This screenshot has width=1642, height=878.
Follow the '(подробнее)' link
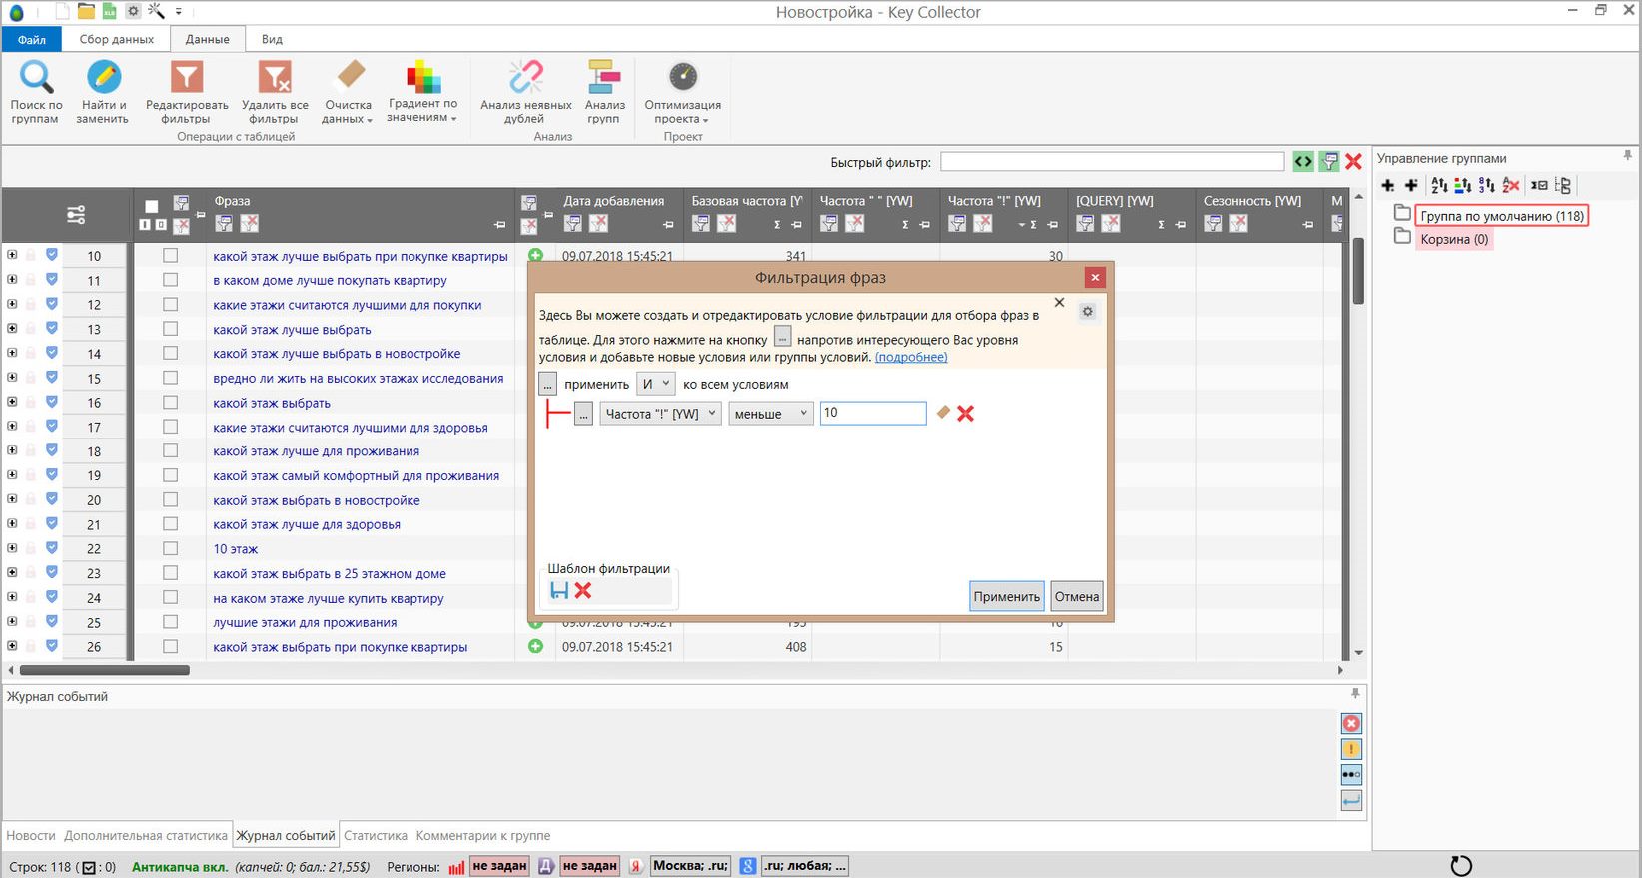(x=911, y=357)
